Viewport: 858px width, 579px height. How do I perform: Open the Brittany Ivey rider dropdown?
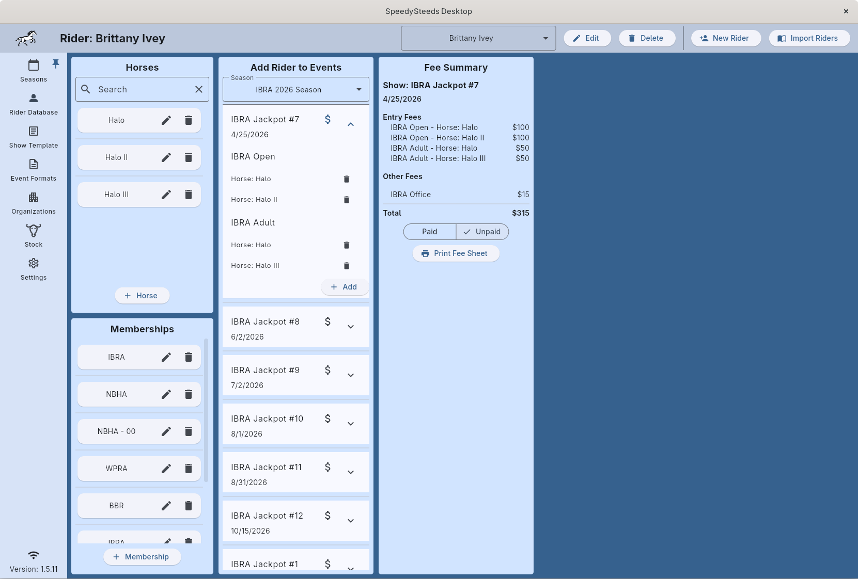click(x=478, y=38)
